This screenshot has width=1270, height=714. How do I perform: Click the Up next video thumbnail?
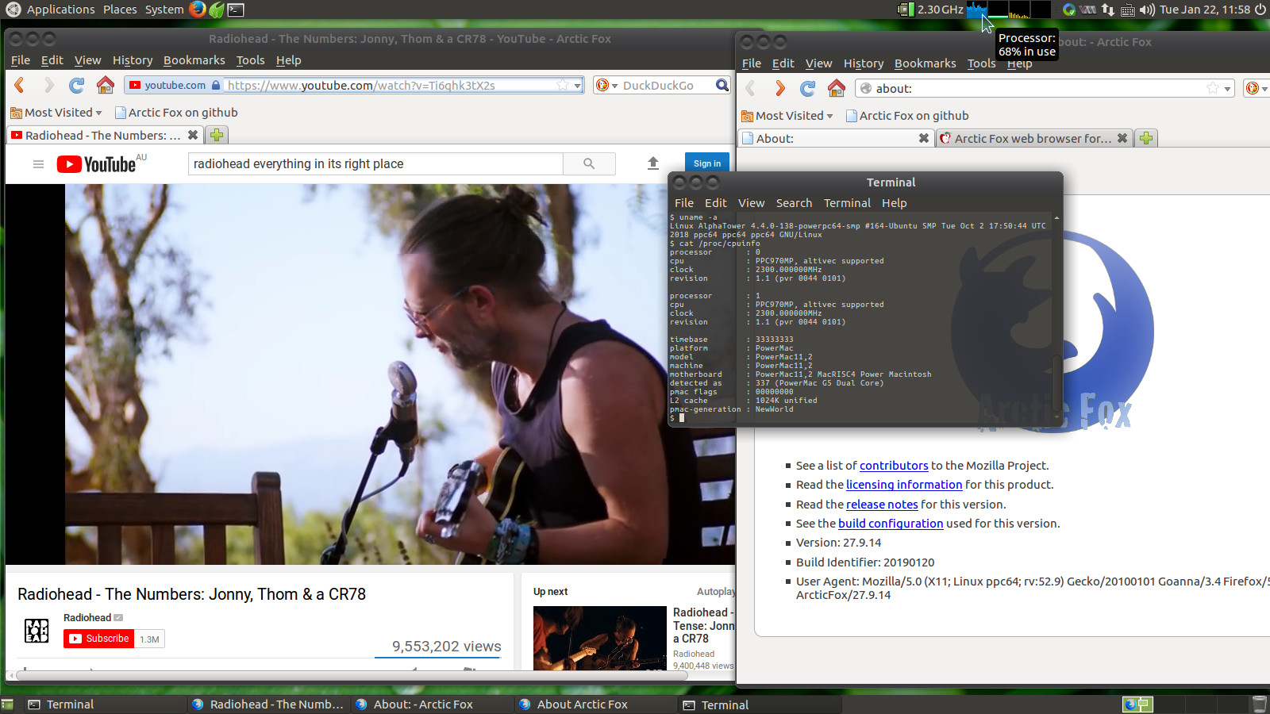600,638
